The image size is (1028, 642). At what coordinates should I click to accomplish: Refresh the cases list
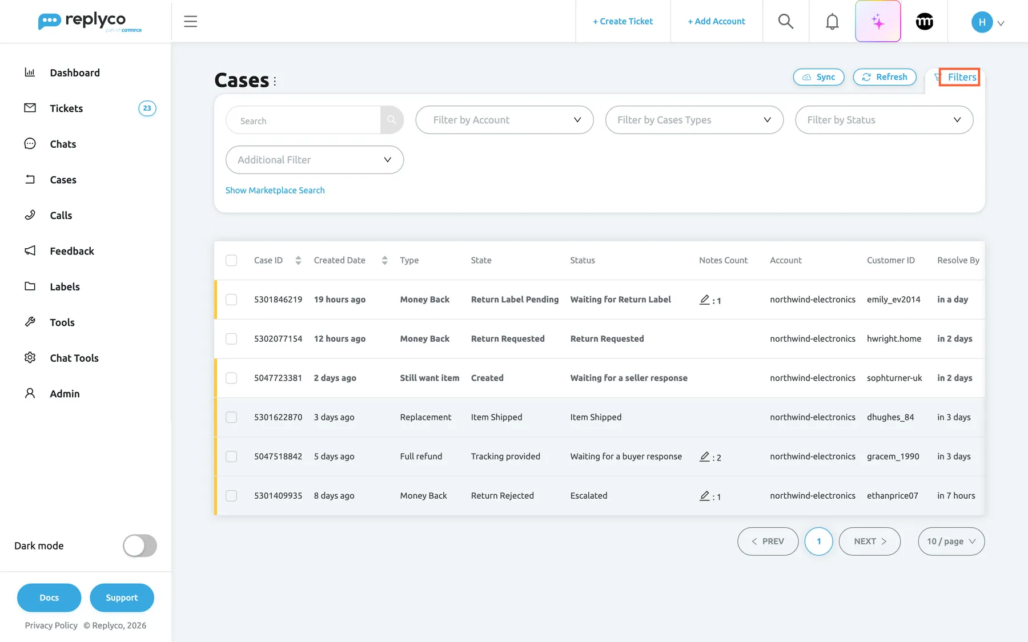pyautogui.click(x=885, y=77)
